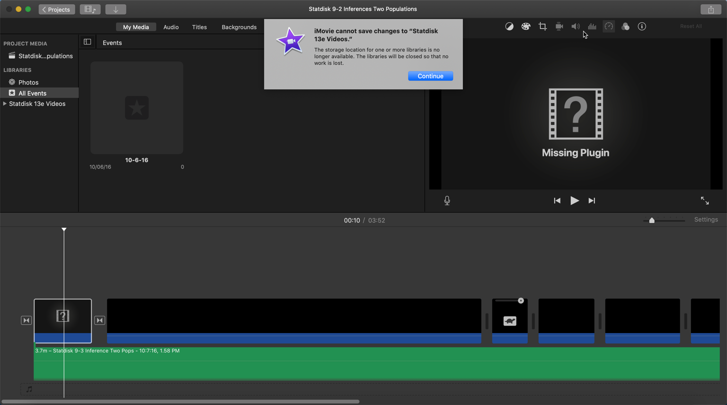Image resolution: width=727 pixels, height=405 pixels.
Task: Open the volume adjustment tool
Action: (576, 26)
